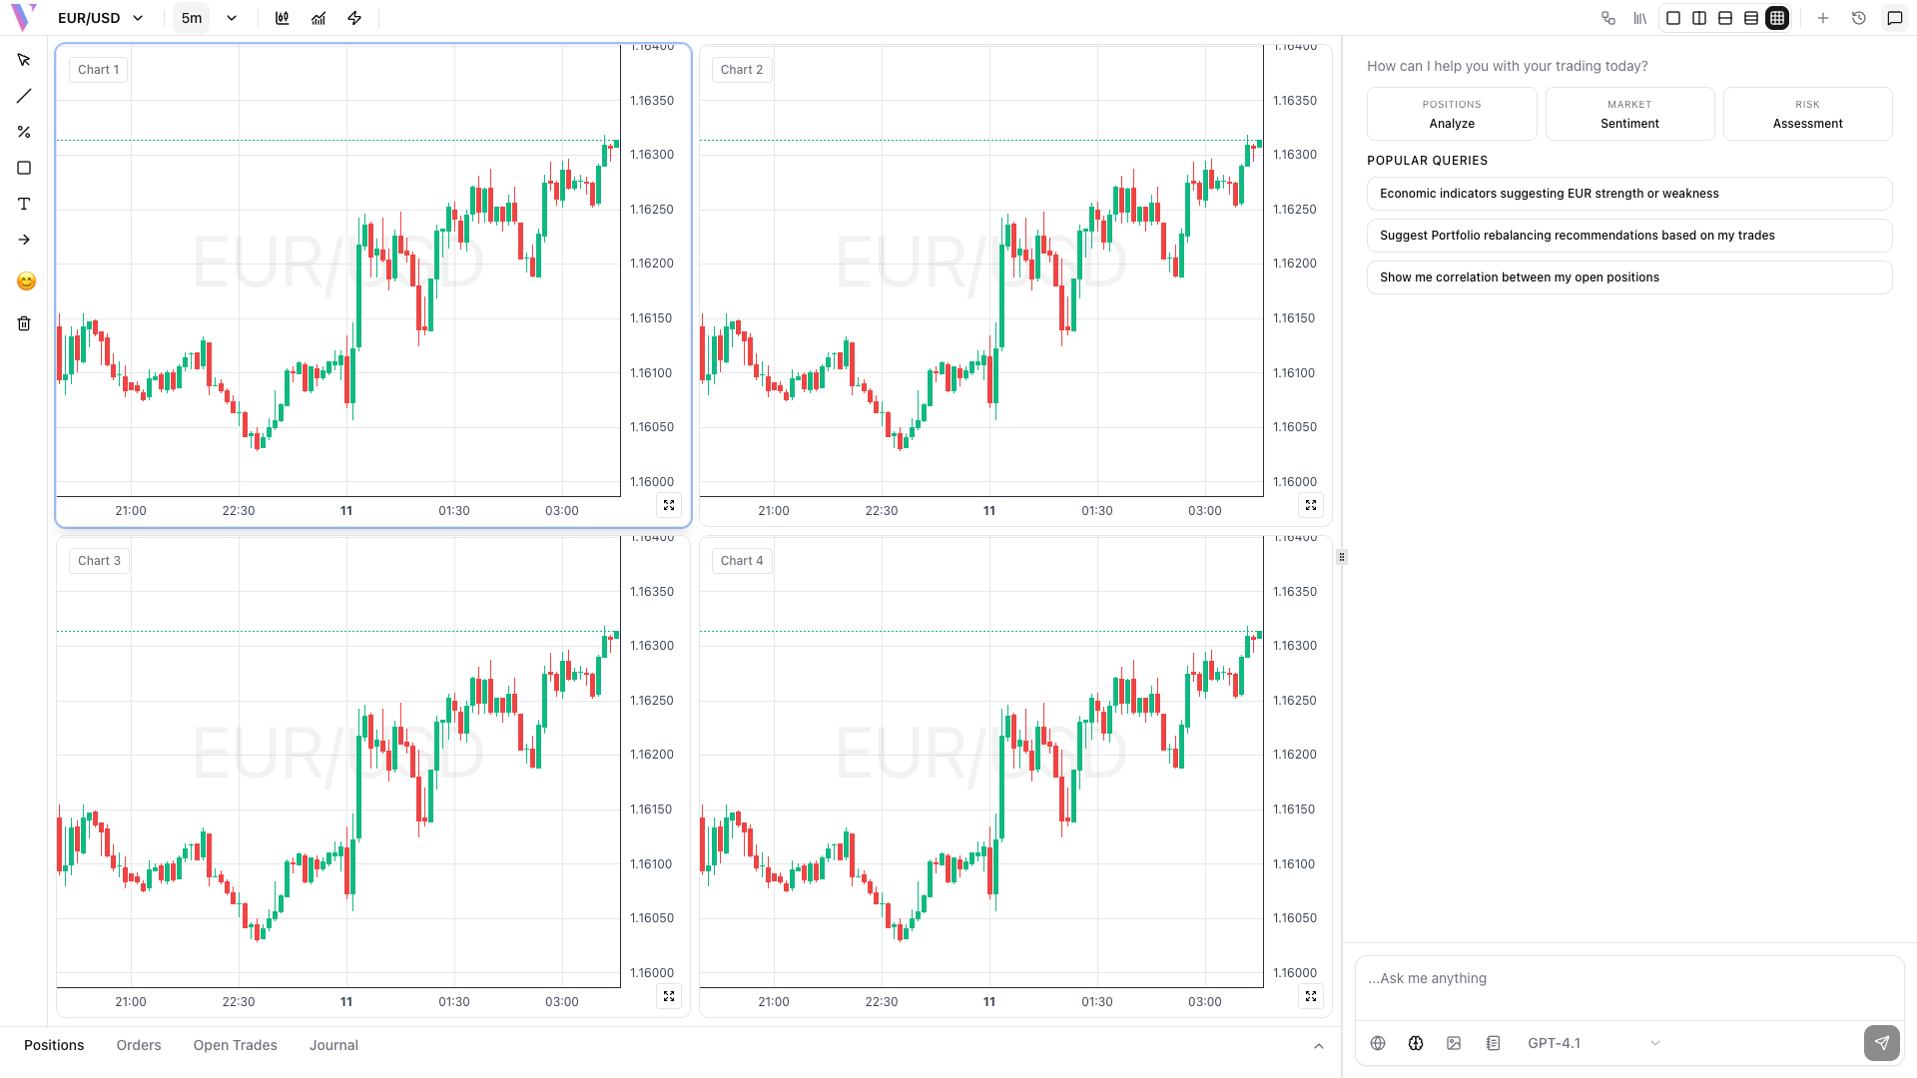The image size is (1917, 1078).
Task: Open the Journal tab
Action: click(x=333, y=1045)
